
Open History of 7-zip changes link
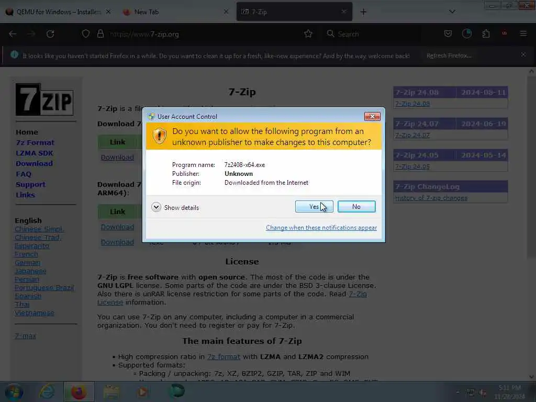coord(431,198)
